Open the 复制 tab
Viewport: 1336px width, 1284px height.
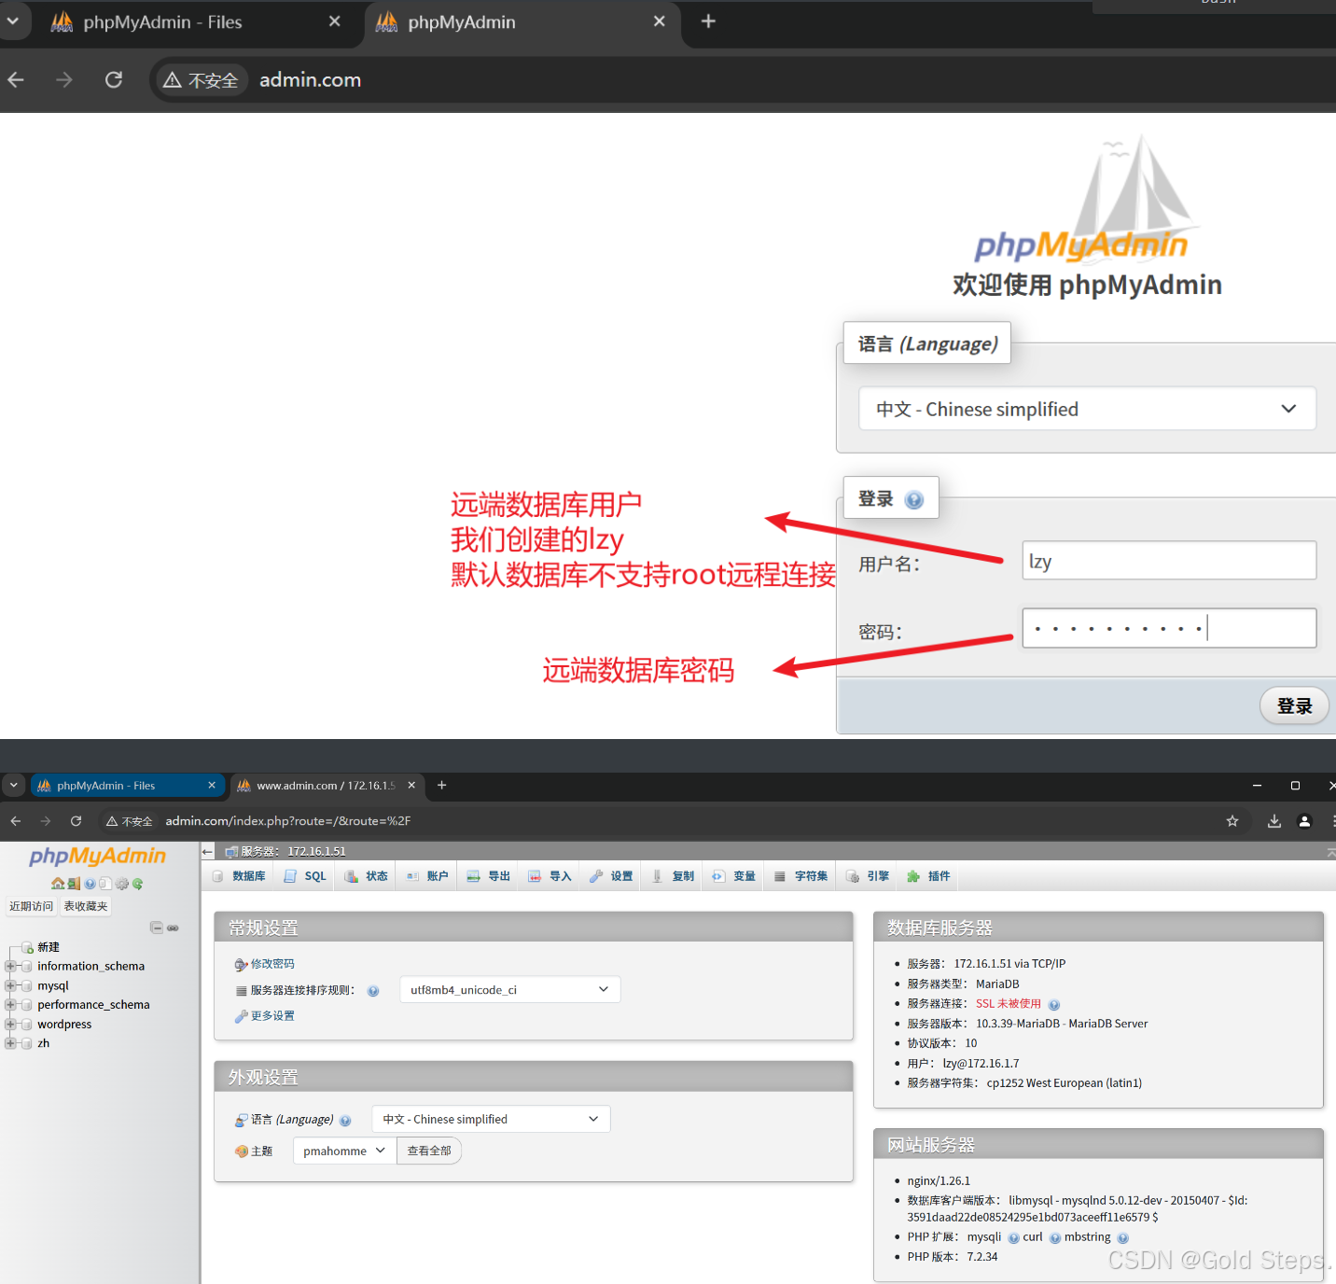coord(673,876)
